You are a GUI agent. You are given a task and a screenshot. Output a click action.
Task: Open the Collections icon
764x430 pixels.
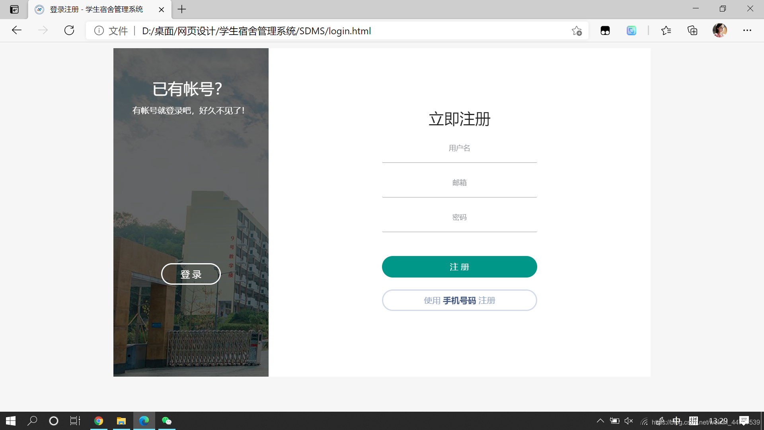tap(692, 31)
